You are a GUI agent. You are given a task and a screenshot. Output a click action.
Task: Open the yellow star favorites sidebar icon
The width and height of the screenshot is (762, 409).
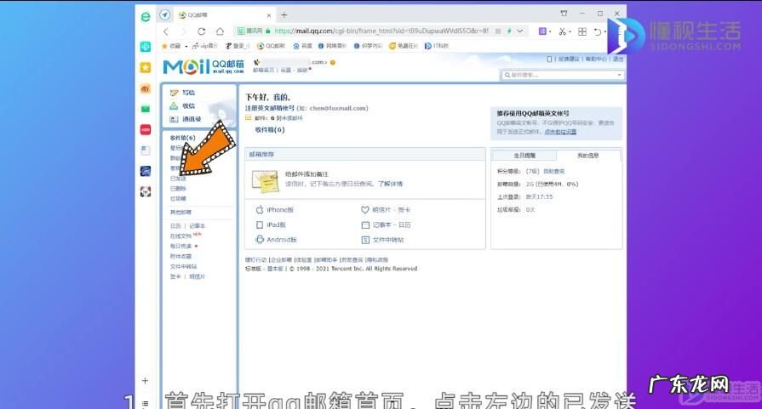pyautogui.click(x=146, y=67)
